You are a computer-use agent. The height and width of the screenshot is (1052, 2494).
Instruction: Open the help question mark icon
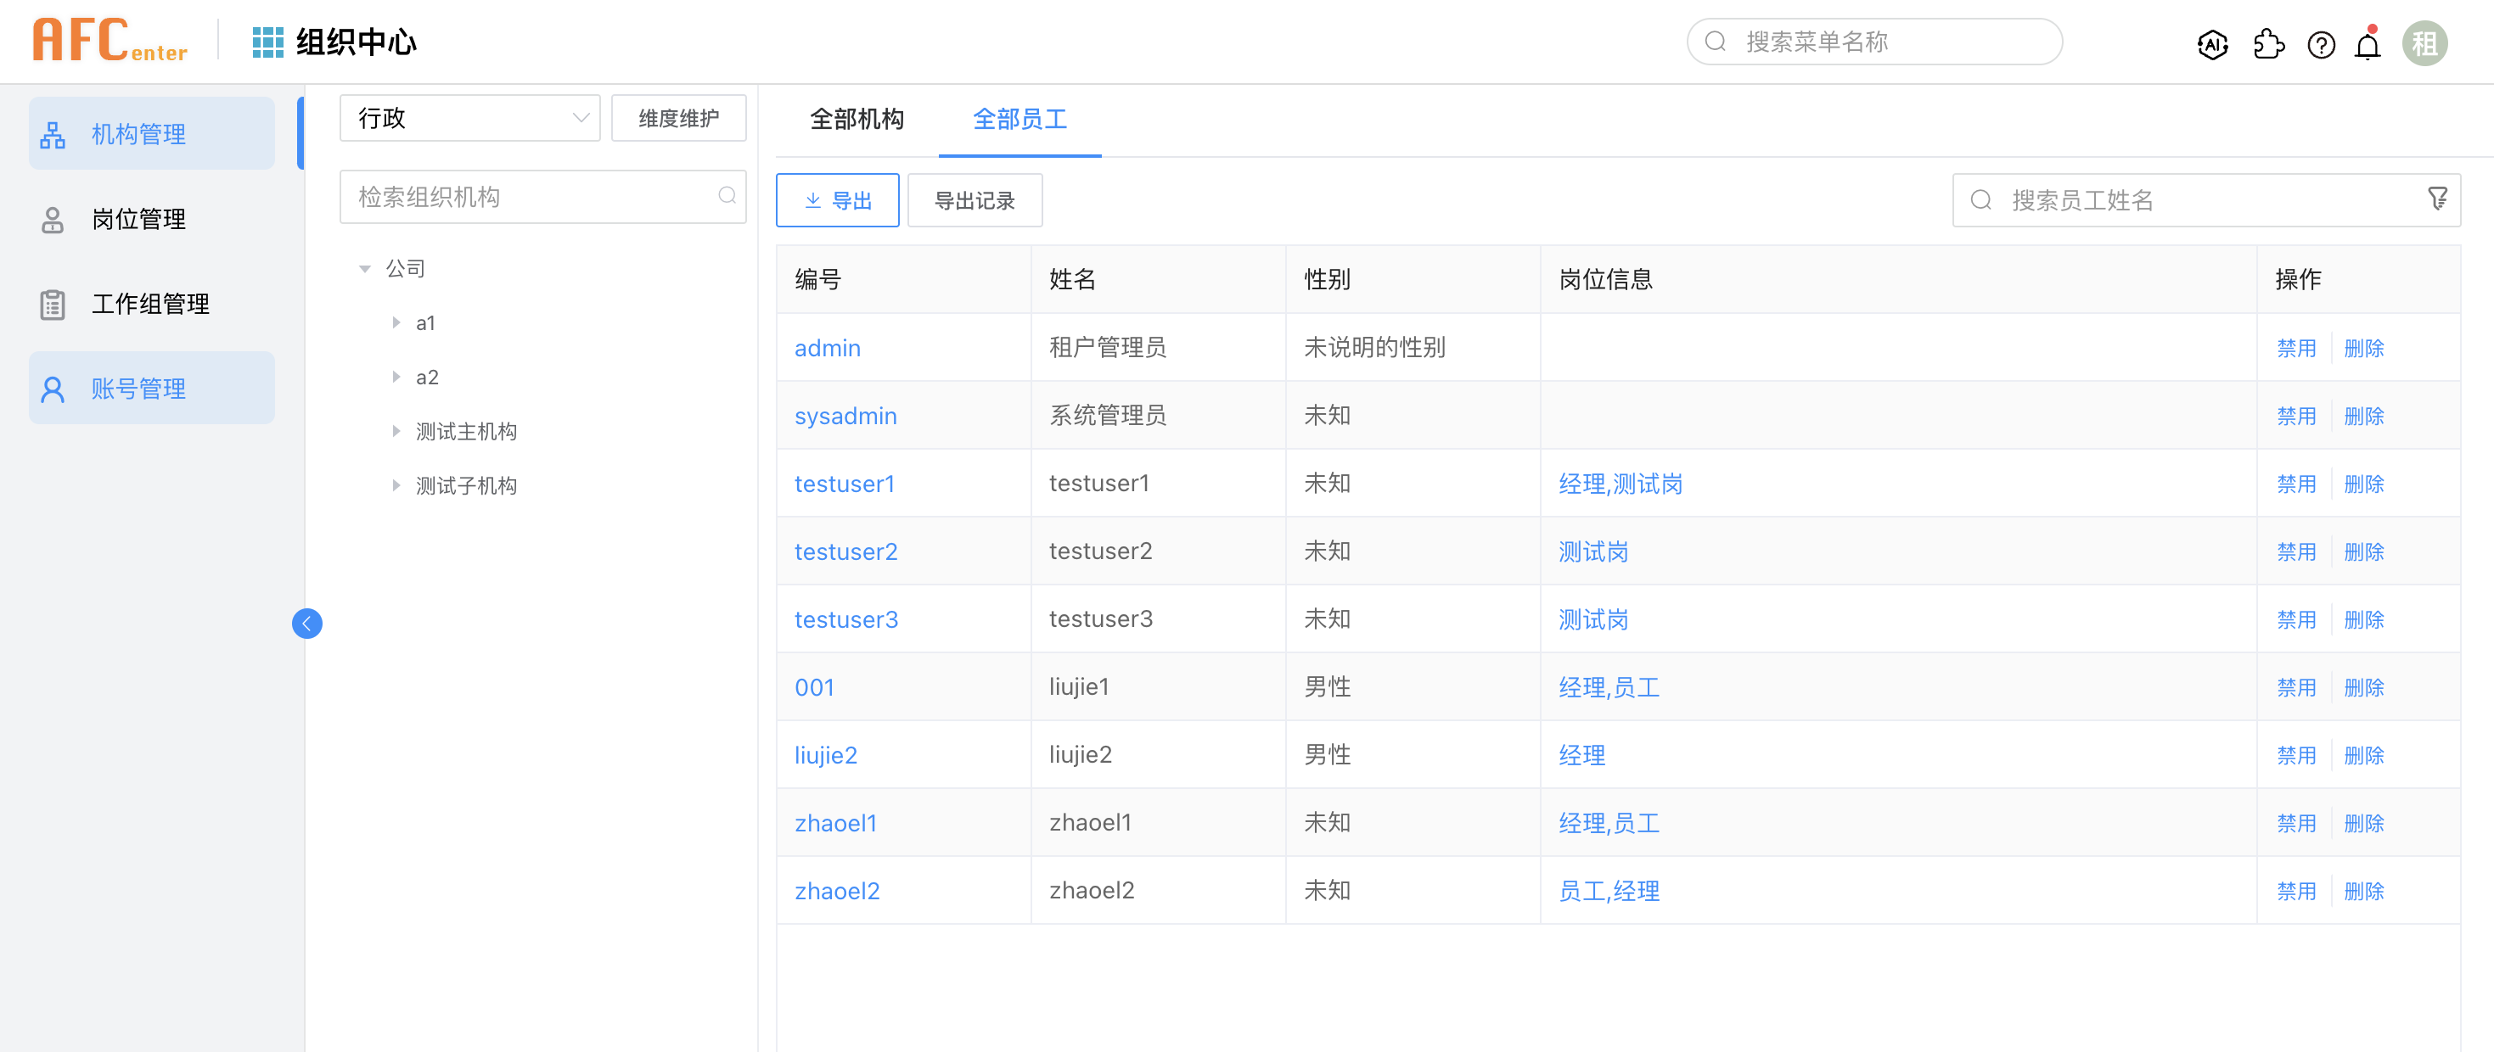pos(2321,44)
